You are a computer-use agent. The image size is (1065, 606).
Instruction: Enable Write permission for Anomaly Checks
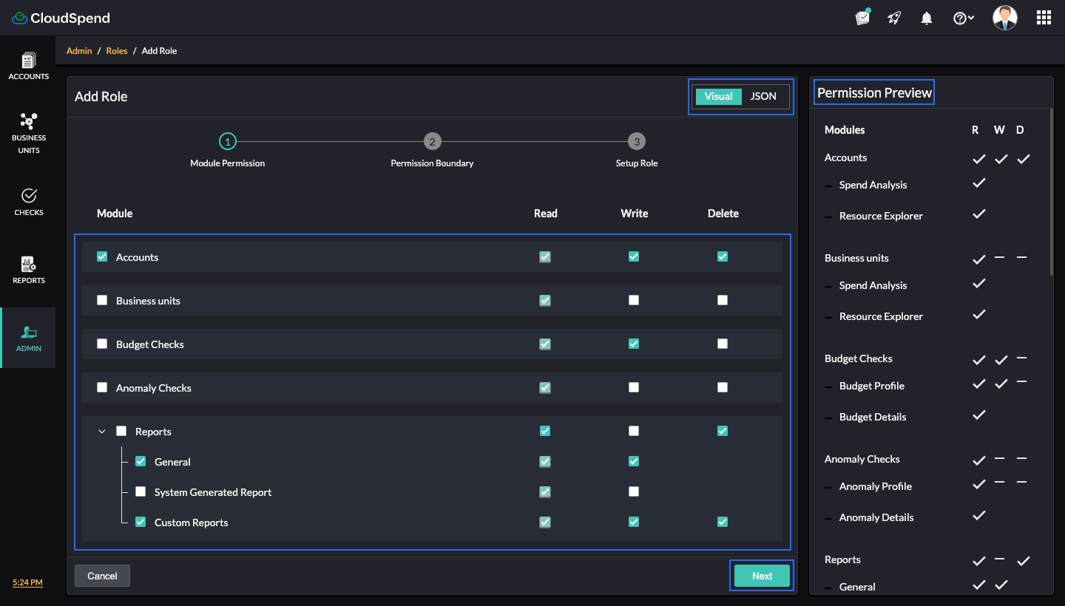point(634,387)
